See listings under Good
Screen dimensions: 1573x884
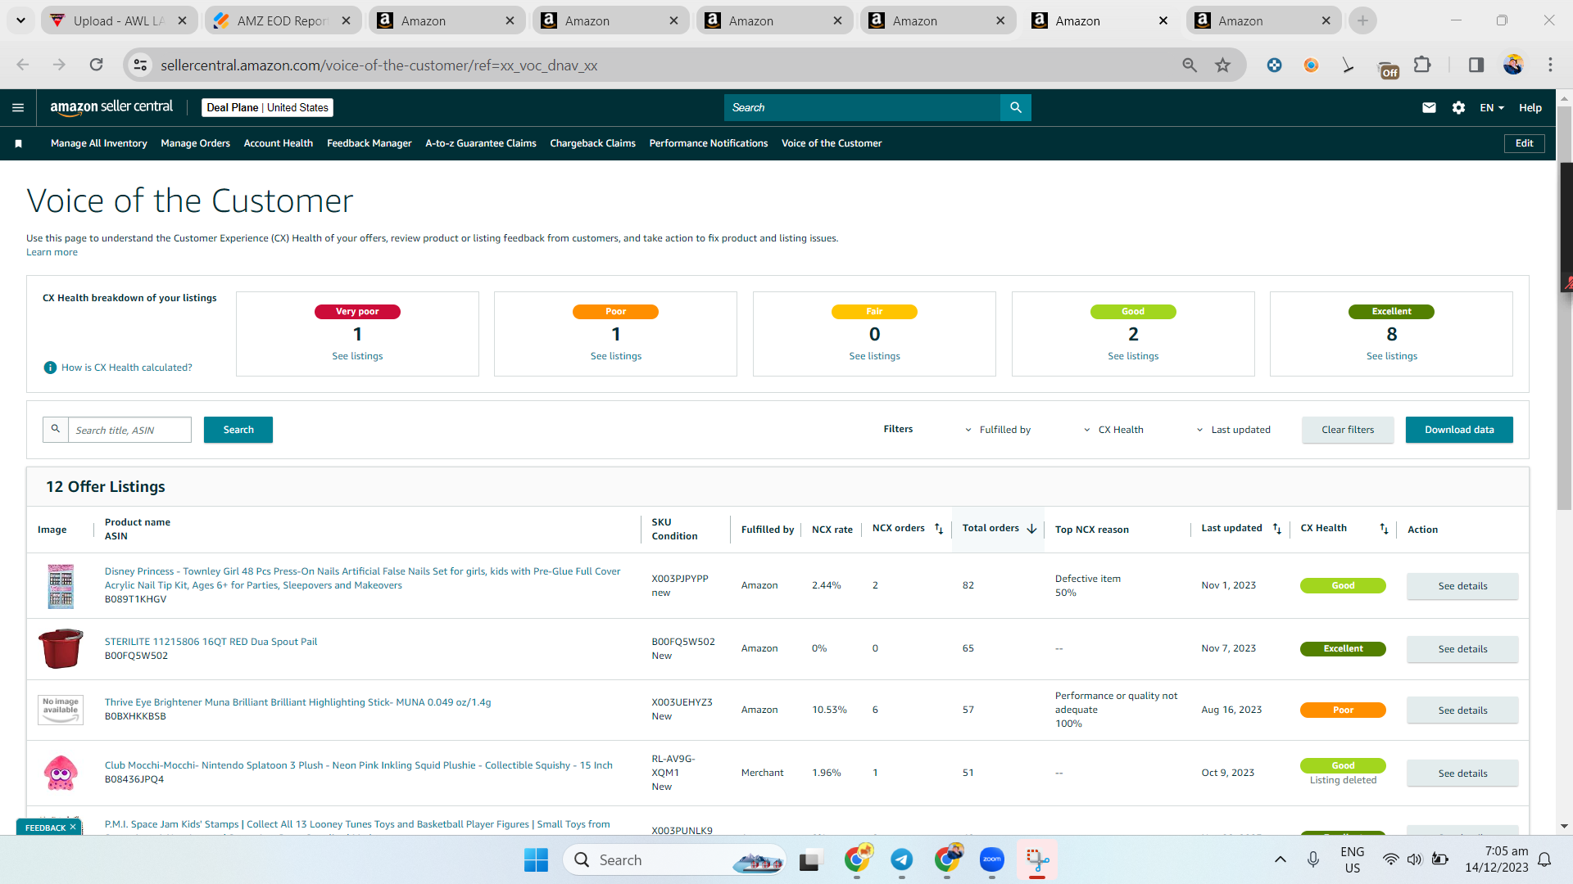click(1133, 356)
